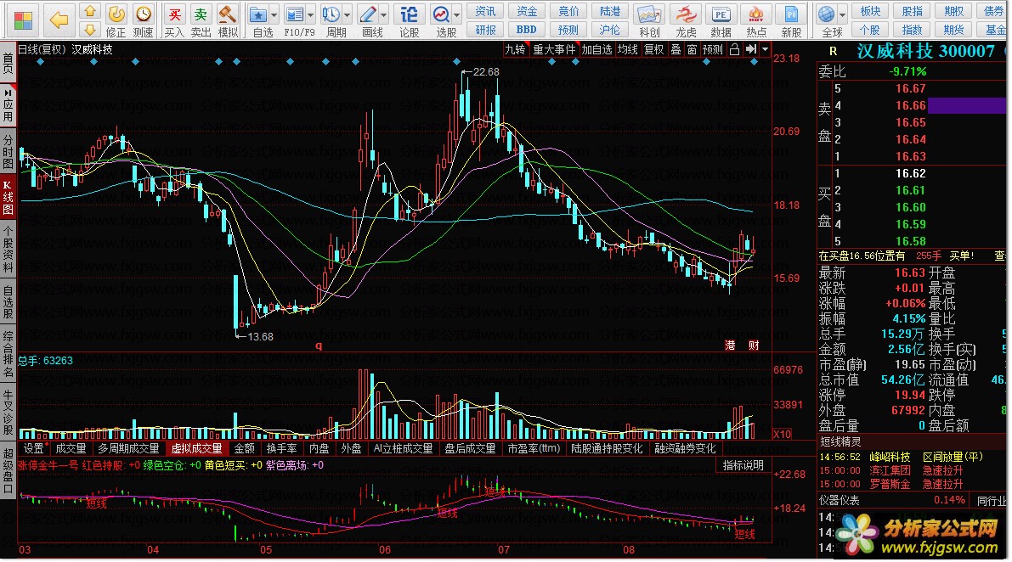Toggle 重大事件 major events markers

(554, 49)
